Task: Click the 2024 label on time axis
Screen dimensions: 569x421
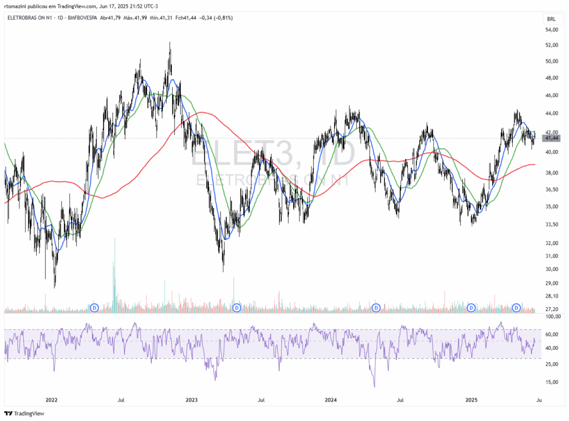Action: (331, 399)
